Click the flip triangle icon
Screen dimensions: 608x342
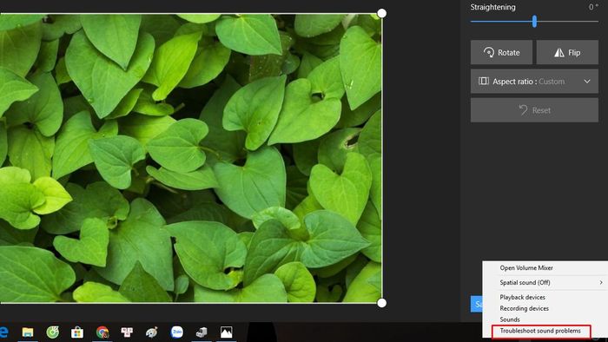pyautogui.click(x=558, y=52)
